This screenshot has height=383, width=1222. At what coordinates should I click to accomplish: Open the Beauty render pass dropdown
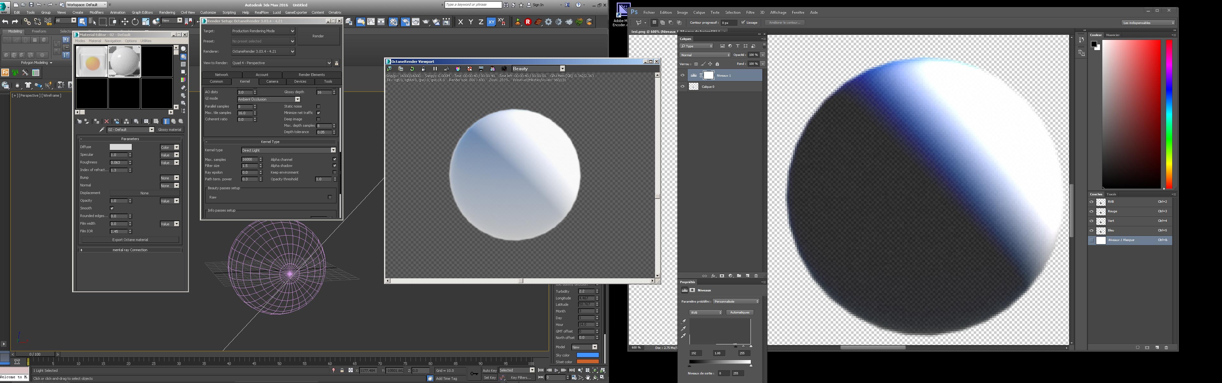pyautogui.click(x=562, y=69)
